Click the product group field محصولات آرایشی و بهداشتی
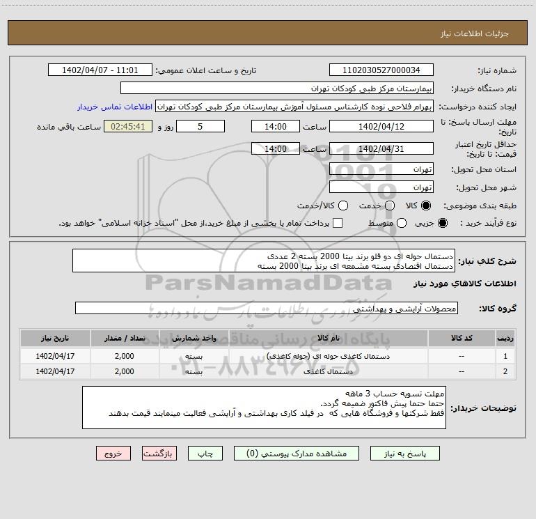 pos(267,308)
